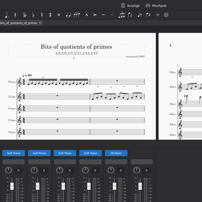Select voice 2 in the note toolbar

[x=148, y=15]
